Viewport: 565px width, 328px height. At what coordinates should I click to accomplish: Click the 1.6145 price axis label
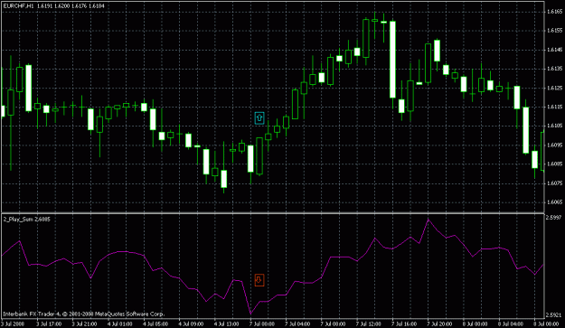click(554, 50)
